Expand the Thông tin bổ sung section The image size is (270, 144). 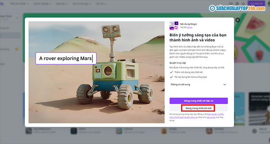point(224,84)
